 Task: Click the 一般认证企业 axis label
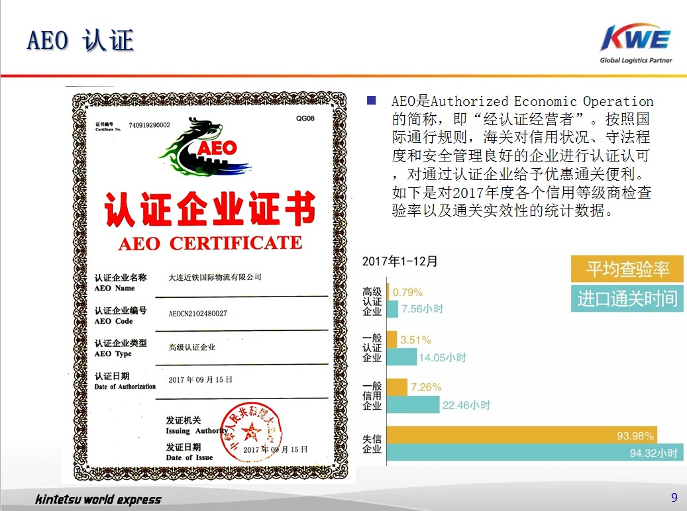pyautogui.click(x=372, y=348)
